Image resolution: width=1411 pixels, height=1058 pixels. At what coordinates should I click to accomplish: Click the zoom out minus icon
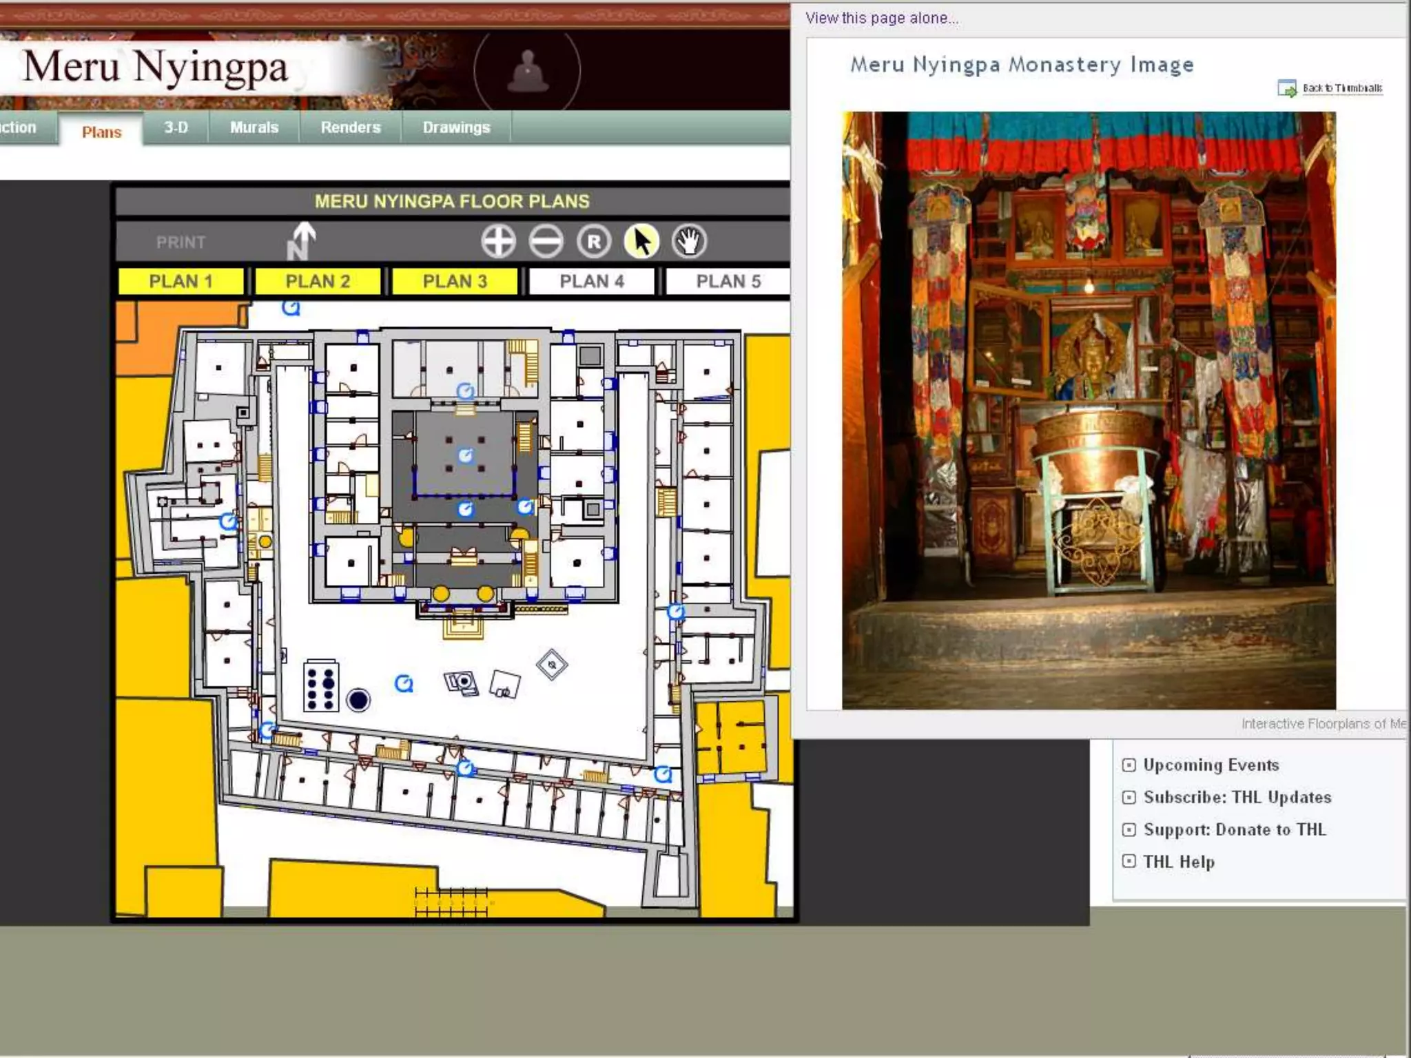(546, 242)
